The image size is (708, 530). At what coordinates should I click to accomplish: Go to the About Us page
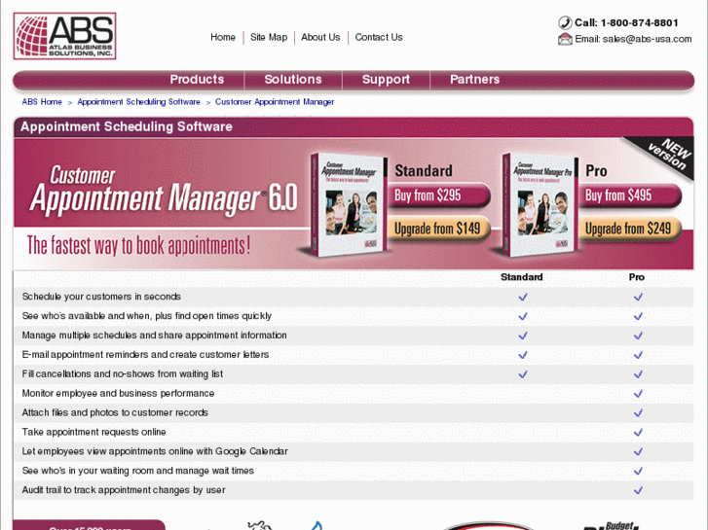pos(320,37)
